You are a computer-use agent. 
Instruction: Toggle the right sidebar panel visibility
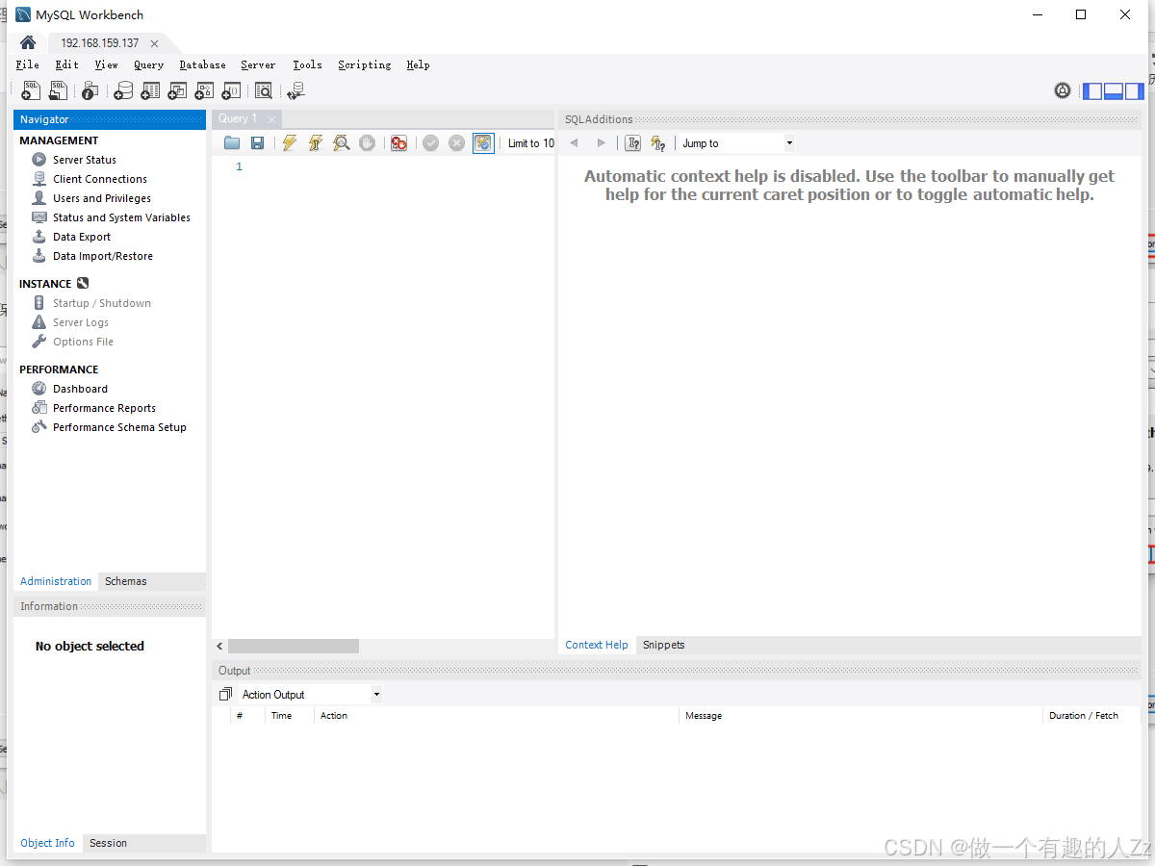pyautogui.click(x=1135, y=91)
